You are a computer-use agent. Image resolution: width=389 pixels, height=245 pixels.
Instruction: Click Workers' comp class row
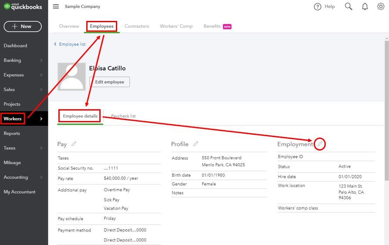click(326, 208)
